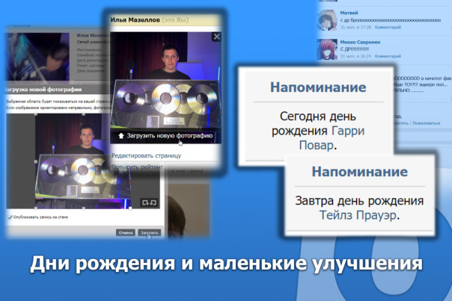Click the 'Отмена' button in the upload dialog
This screenshot has height=301, width=452.
(126, 232)
